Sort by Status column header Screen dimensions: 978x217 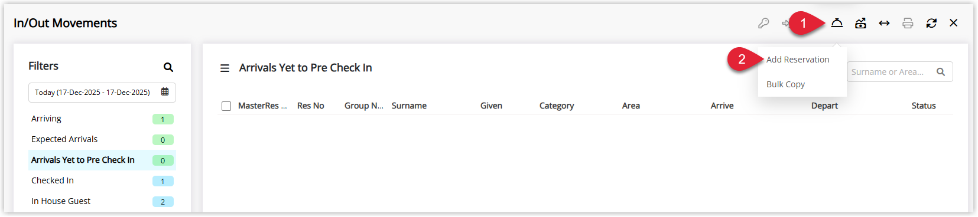[924, 106]
